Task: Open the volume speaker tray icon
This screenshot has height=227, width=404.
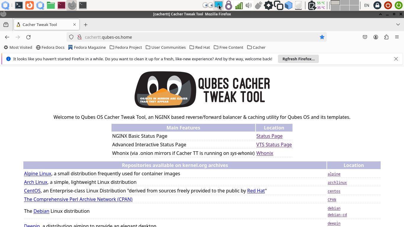Action: 249,5
